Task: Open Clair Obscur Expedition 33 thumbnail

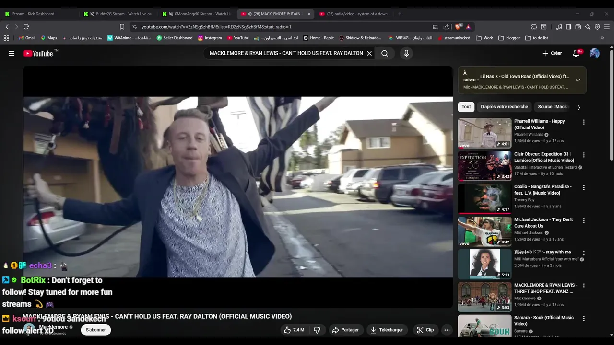Action: coord(484,166)
